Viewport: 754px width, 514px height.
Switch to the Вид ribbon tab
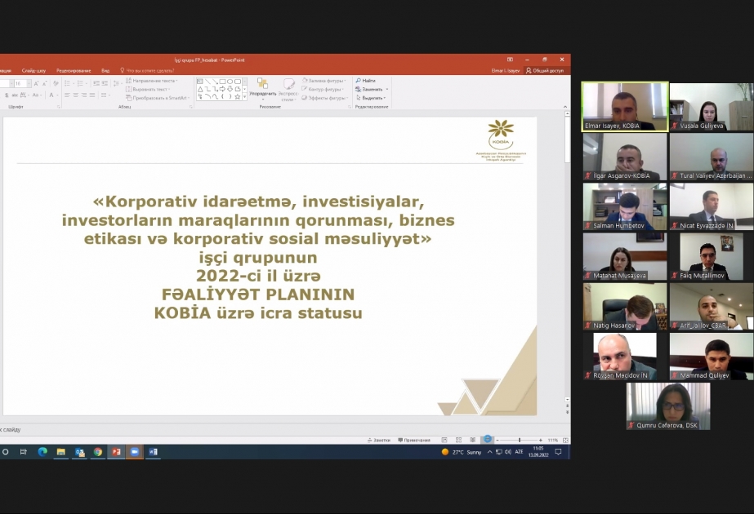point(105,71)
